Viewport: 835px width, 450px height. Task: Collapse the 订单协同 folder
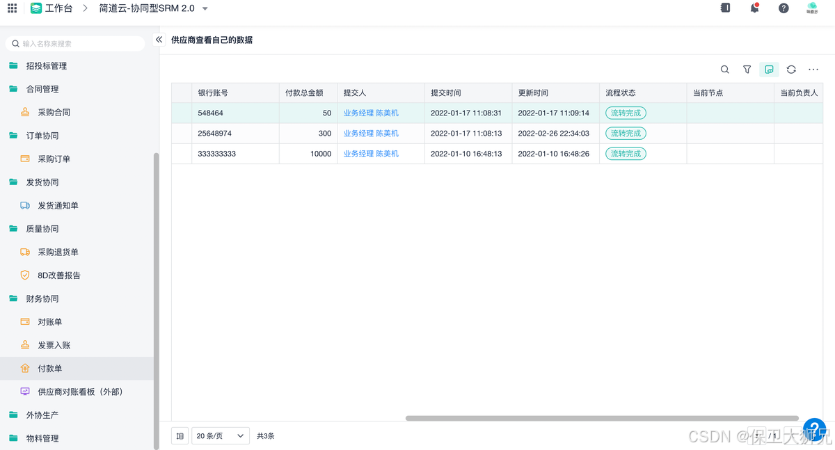click(13, 136)
